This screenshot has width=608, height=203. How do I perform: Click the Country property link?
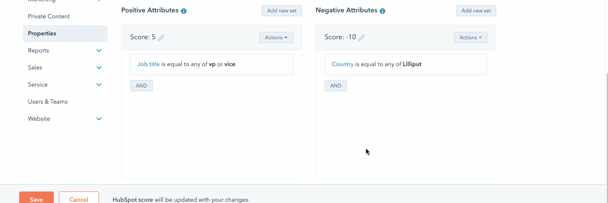pos(343,64)
